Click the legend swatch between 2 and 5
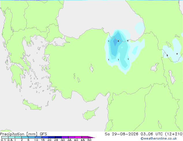This screenshot has height=141, width=183. (25, 137)
